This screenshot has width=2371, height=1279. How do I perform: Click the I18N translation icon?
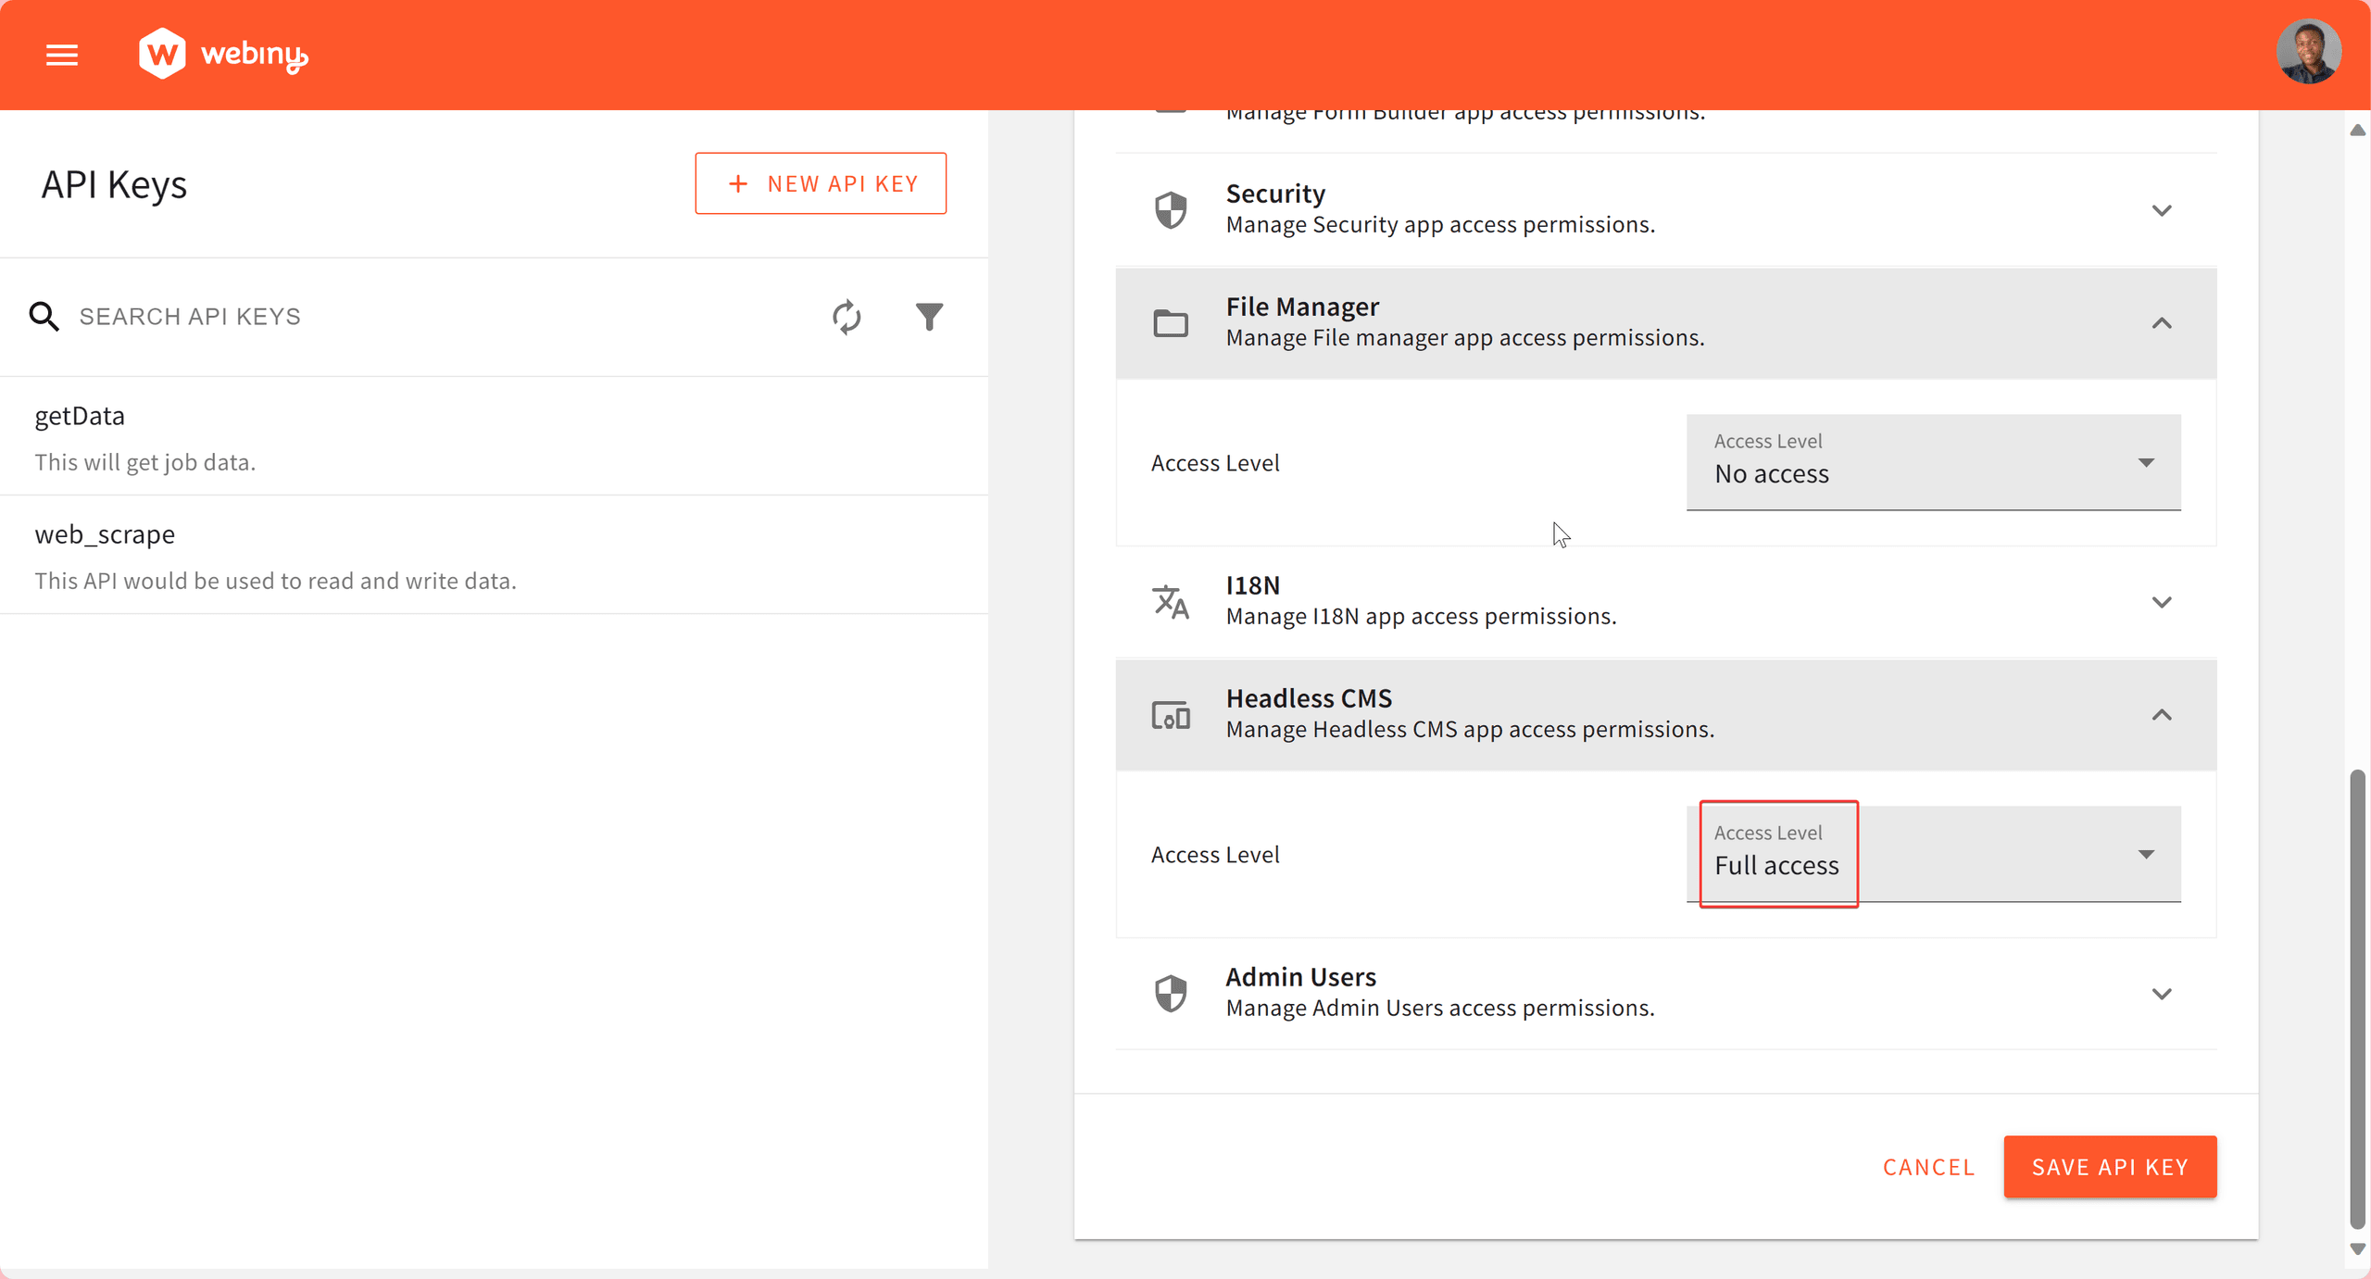(1171, 601)
